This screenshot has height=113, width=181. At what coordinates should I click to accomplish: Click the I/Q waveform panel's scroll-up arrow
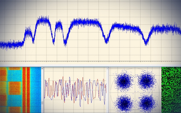(x=107, y=69)
